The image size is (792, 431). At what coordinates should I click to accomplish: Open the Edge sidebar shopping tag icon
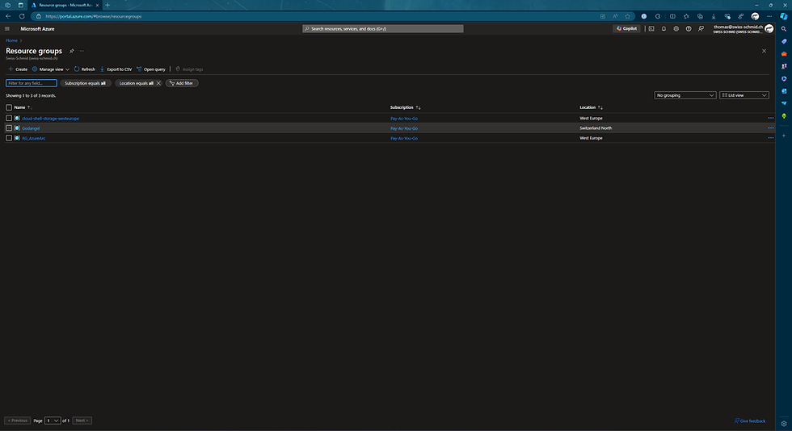[784, 41]
